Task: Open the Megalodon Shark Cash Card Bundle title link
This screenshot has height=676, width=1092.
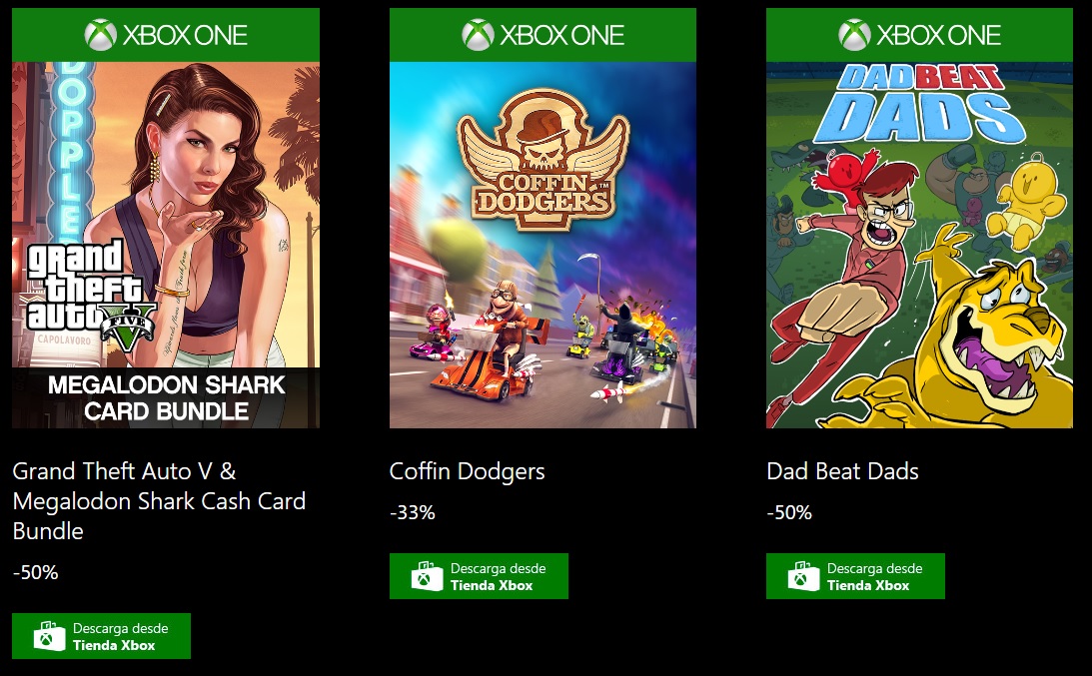Action: 159,501
